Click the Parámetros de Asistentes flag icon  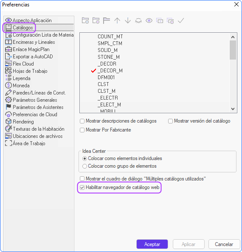pos(8,107)
